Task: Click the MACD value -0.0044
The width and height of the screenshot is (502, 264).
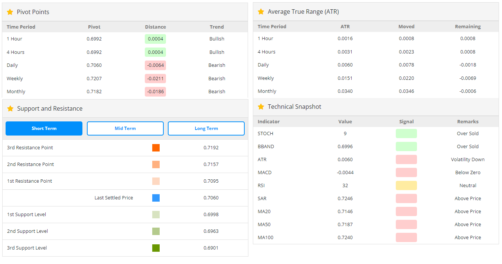Action: pyautogui.click(x=345, y=173)
